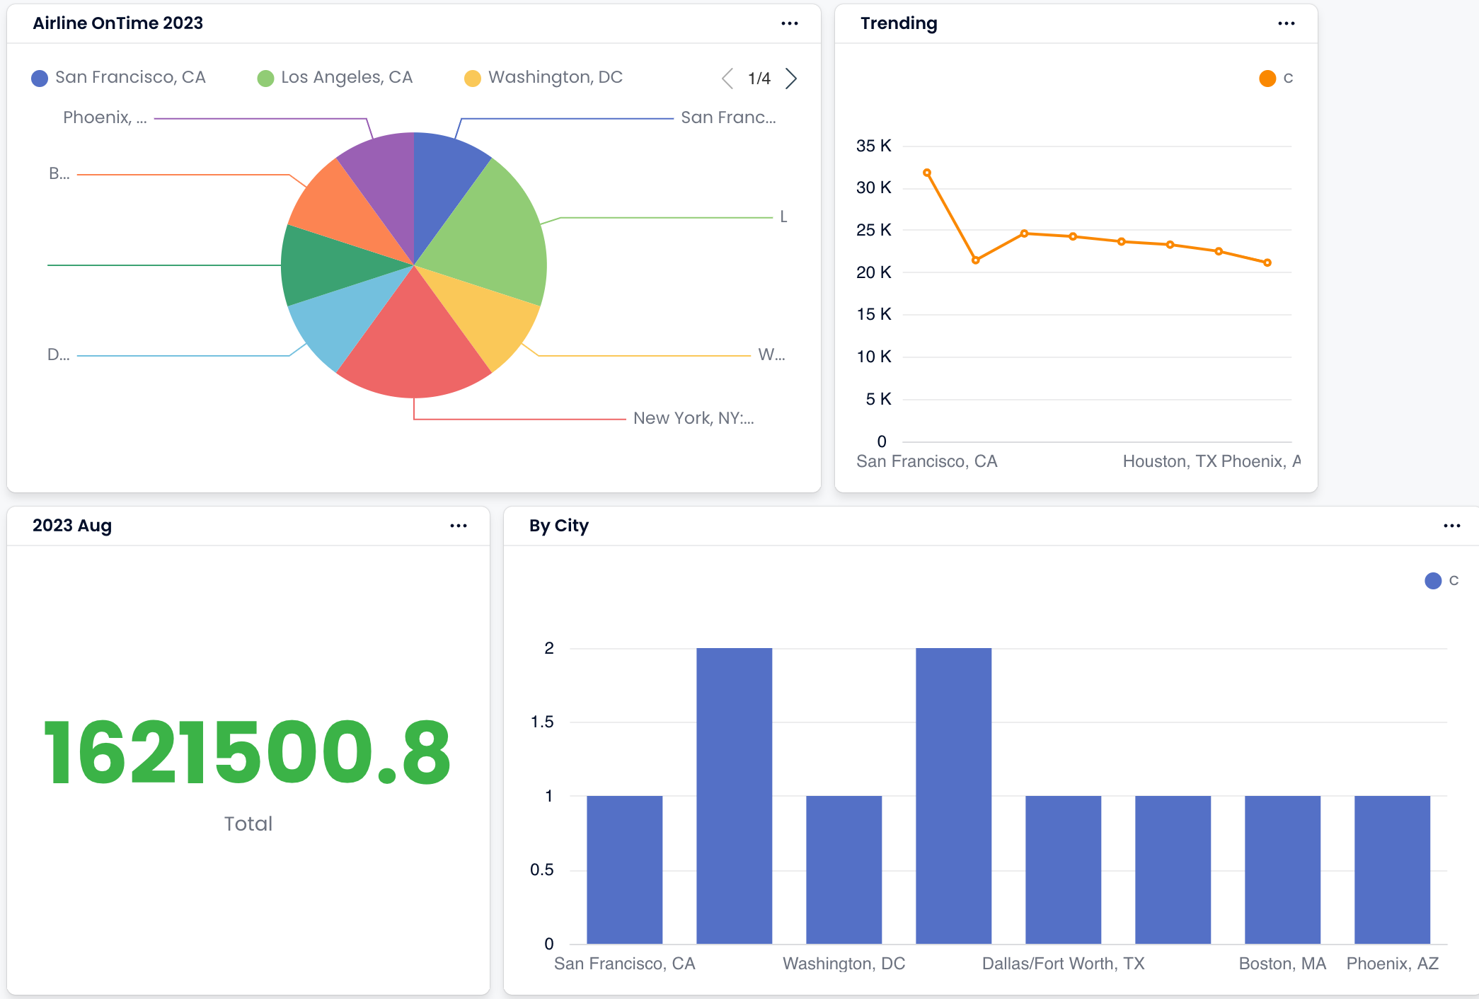This screenshot has width=1479, height=999.
Task: Click the Phoenix, AZ bar
Action: (x=1393, y=870)
